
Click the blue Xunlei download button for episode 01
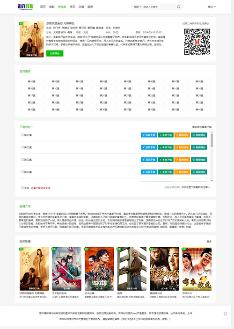click(149, 135)
